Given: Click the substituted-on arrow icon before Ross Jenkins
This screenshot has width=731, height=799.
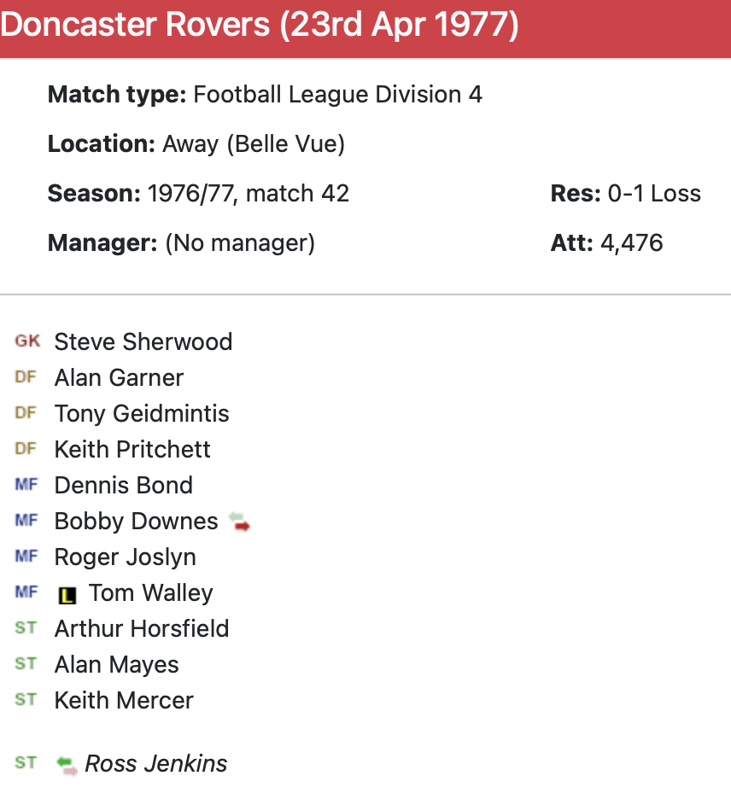Looking at the screenshot, I should click(x=67, y=764).
